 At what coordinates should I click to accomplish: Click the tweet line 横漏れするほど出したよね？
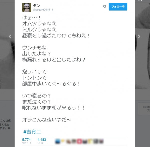click(53, 60)
